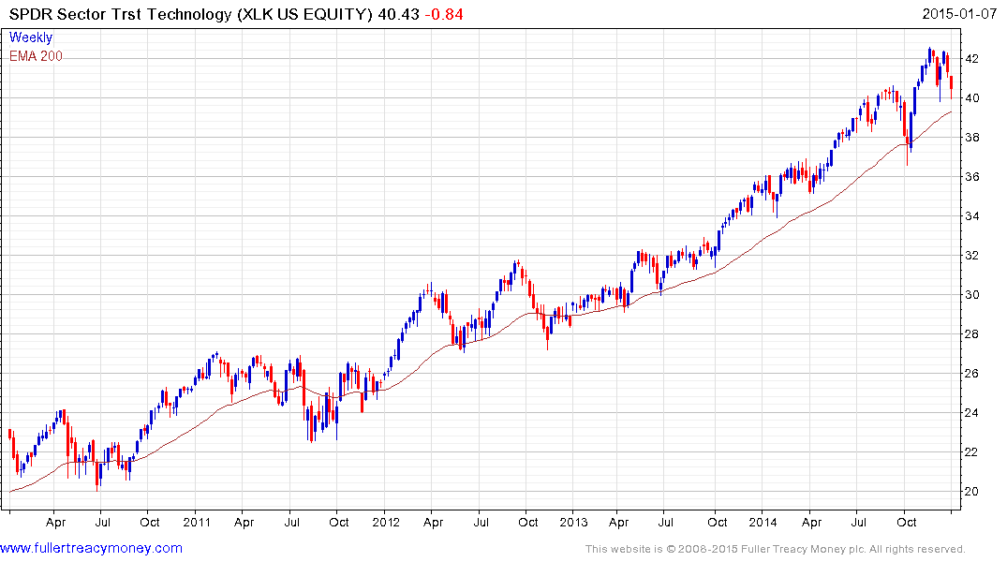Click the 34 price axis label
Viewport: 1007px width, 562px height.
971,216
